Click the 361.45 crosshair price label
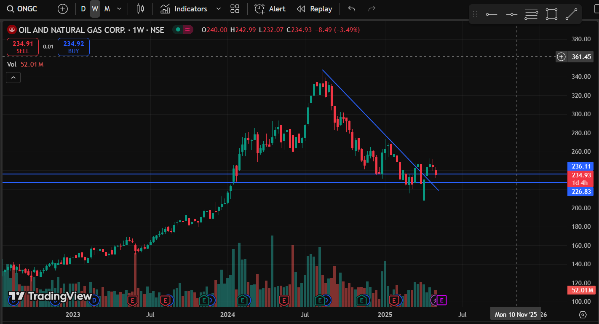Viewport: 599px width, 324px height. 581,56
